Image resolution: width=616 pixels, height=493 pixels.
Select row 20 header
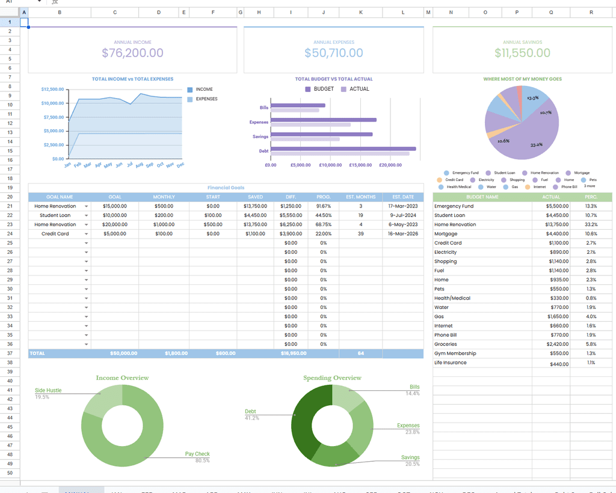tap(10, 197)
